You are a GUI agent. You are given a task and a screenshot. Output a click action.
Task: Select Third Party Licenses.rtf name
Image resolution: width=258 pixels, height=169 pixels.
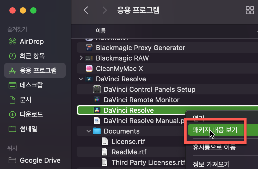(149, 162)
